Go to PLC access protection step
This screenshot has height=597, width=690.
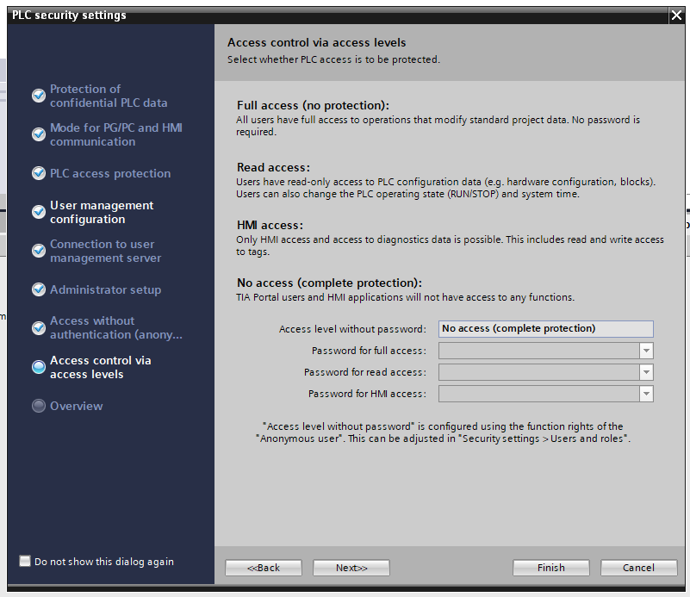tap(110, 173)
